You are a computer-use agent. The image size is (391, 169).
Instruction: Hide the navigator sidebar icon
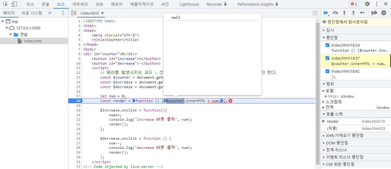click(74, 13)
